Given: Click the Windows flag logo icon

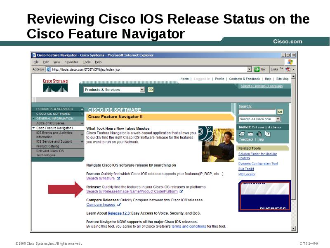Looking at the screenshot, I should click(290, 62).
